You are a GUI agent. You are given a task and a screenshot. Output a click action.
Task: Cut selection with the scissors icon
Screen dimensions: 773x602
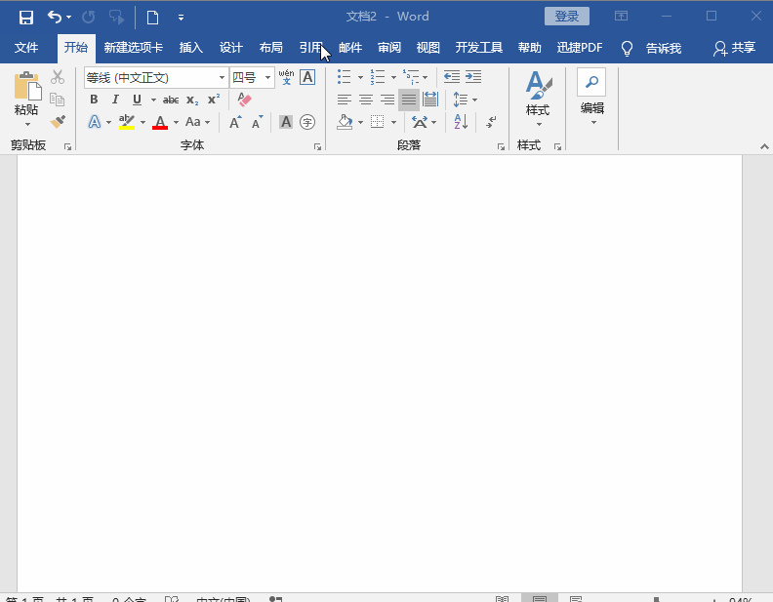click(x=58, y=77)
